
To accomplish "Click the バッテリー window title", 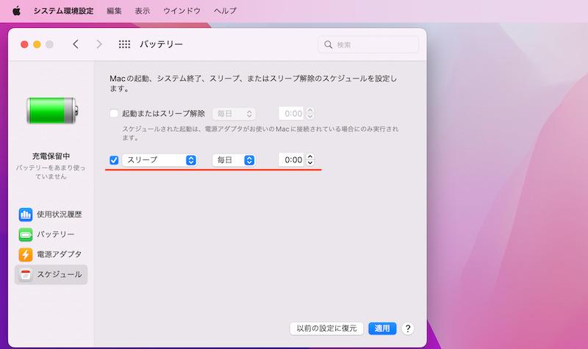I will (x=161, y=44).
